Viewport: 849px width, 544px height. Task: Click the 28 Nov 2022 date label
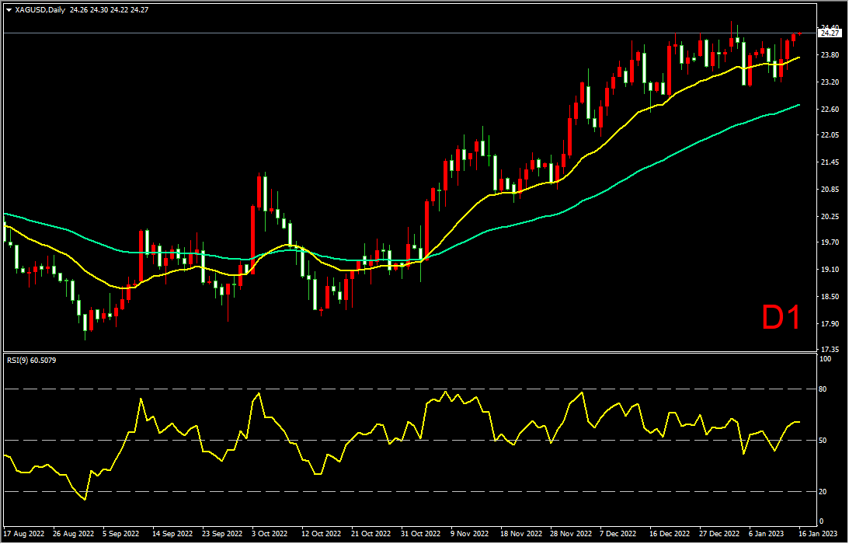coord(569,533)
